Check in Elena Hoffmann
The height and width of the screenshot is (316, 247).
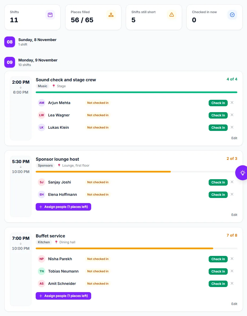(x=218, y=195)
